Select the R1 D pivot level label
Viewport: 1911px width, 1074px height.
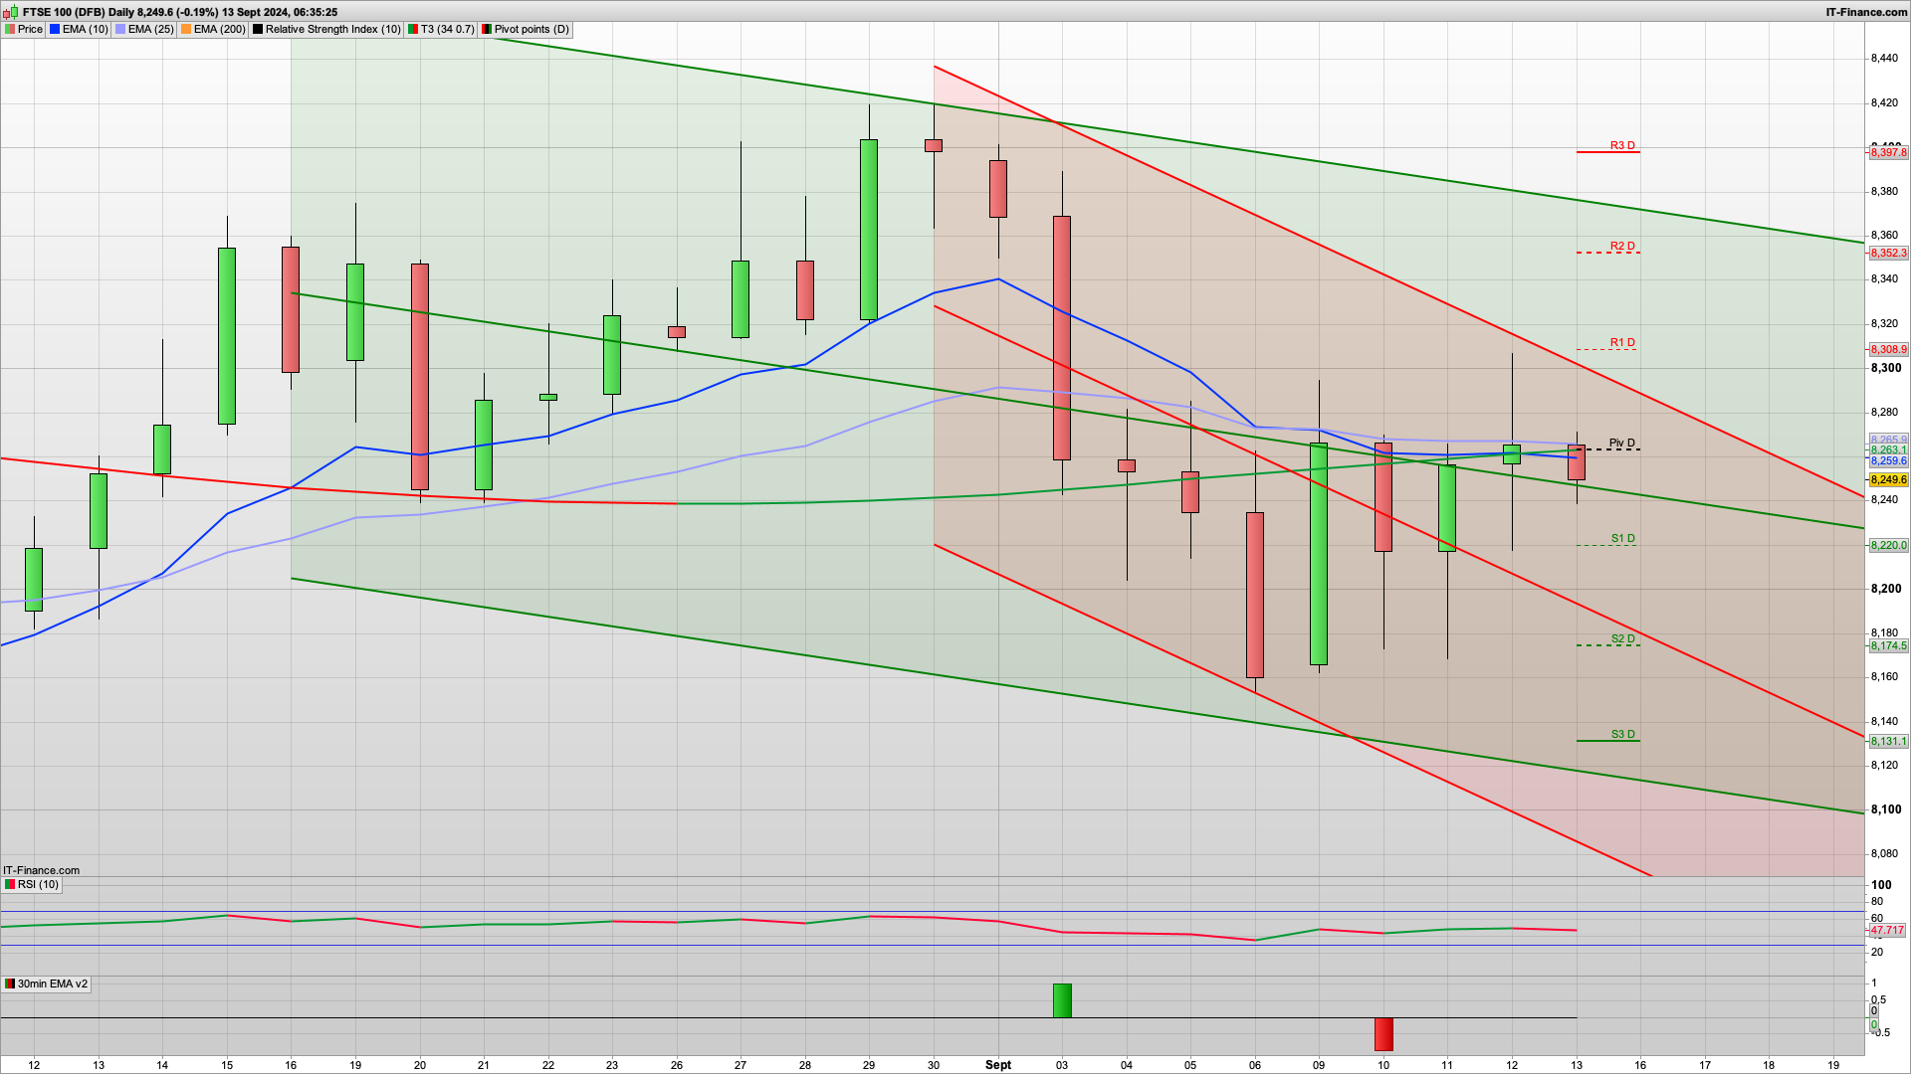pyautogui.click(x=1621, y=342)
